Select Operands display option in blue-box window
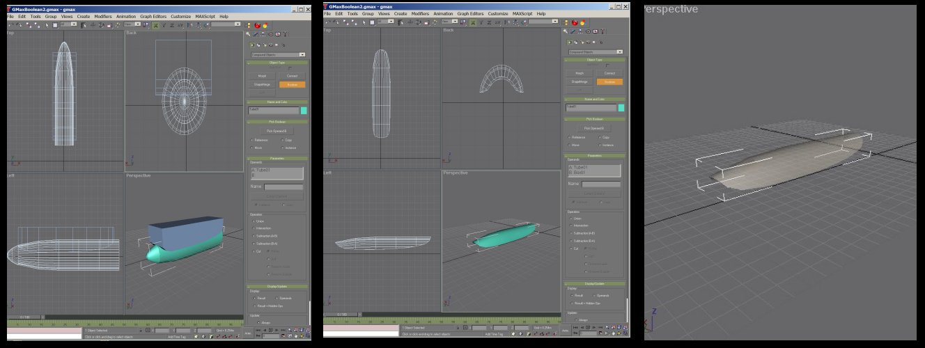 tap(277, 298)
